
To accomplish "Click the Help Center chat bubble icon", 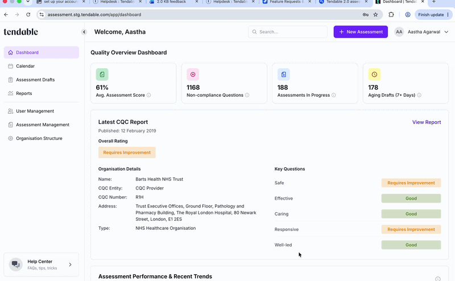I will [x=16, y=265].
